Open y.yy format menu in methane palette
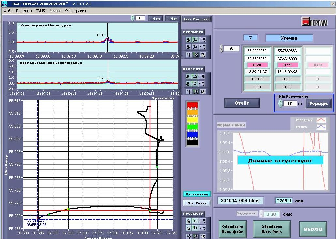The image size is (336, 239). coord(203,47)
